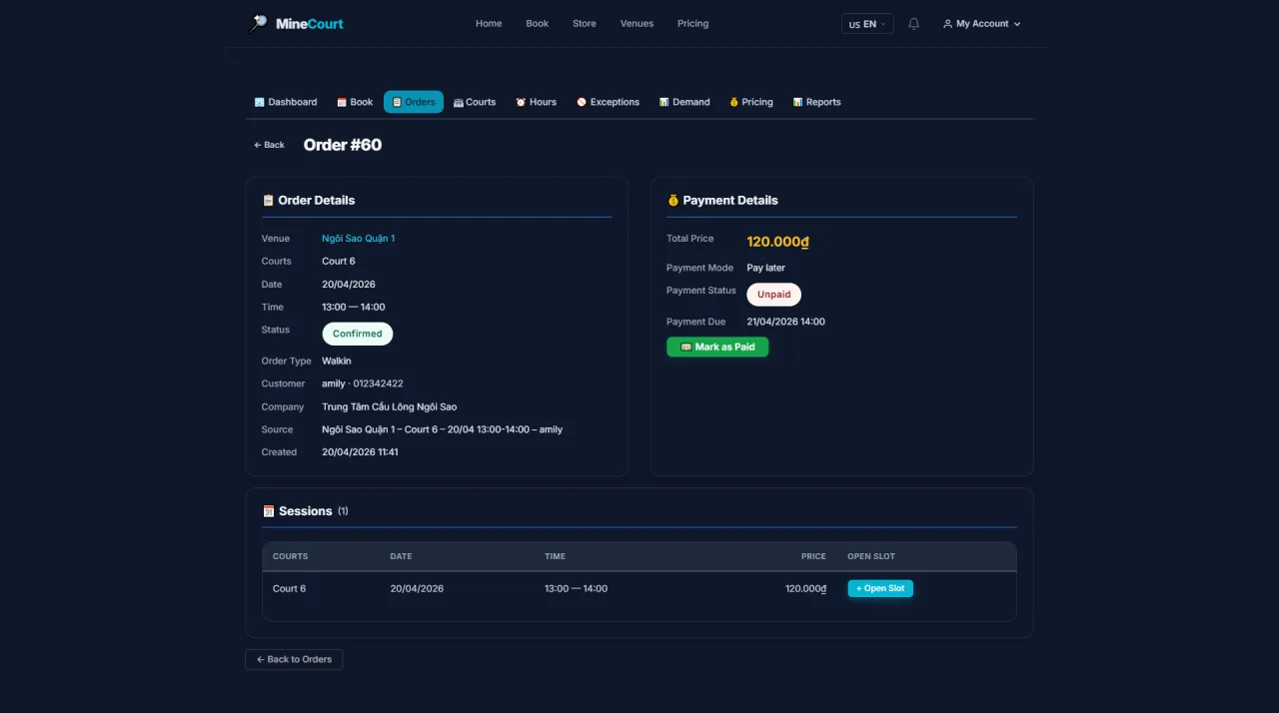
Task: Click the Sessions calendar icon
Action: point(269,511)
